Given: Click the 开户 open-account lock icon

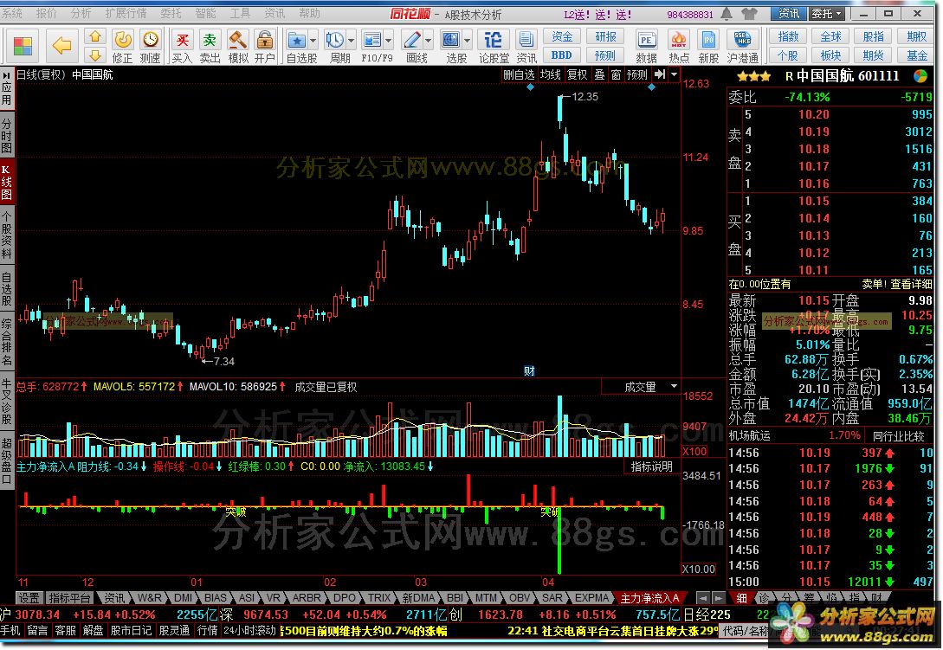Looking at the screenshot, I should pos(265,46).
